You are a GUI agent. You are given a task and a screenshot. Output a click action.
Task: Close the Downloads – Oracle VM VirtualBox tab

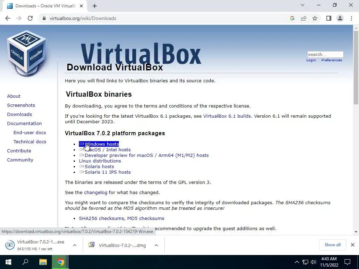point(81,6)
